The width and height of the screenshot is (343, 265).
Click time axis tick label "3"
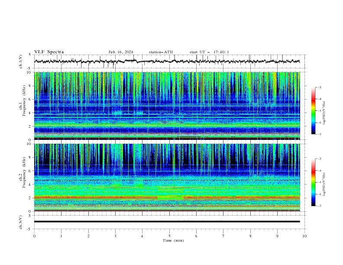click(115, 236)
